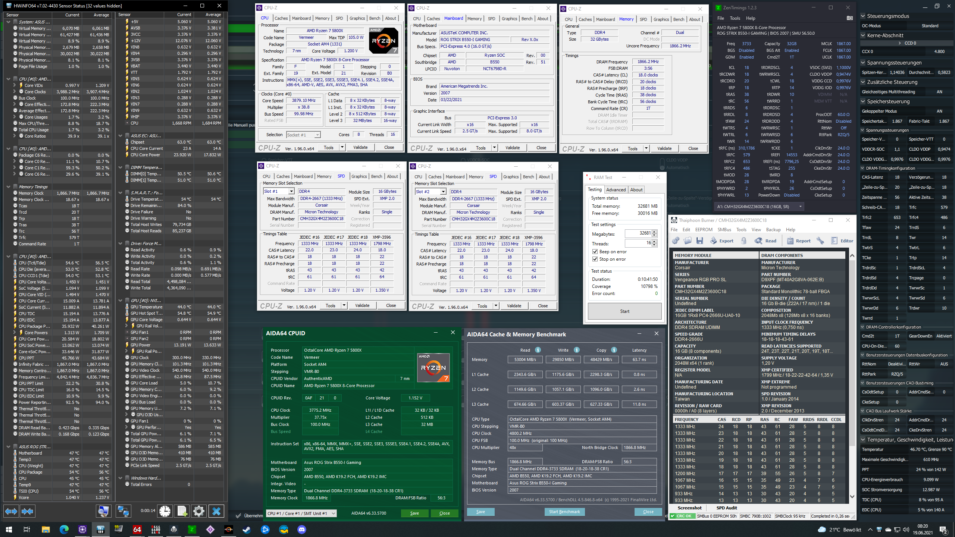Open Bench tab in CPU-Z Memory window
The width and height of the screenshot is (955, 537).
pyautogui.click(x=679, y=19)
